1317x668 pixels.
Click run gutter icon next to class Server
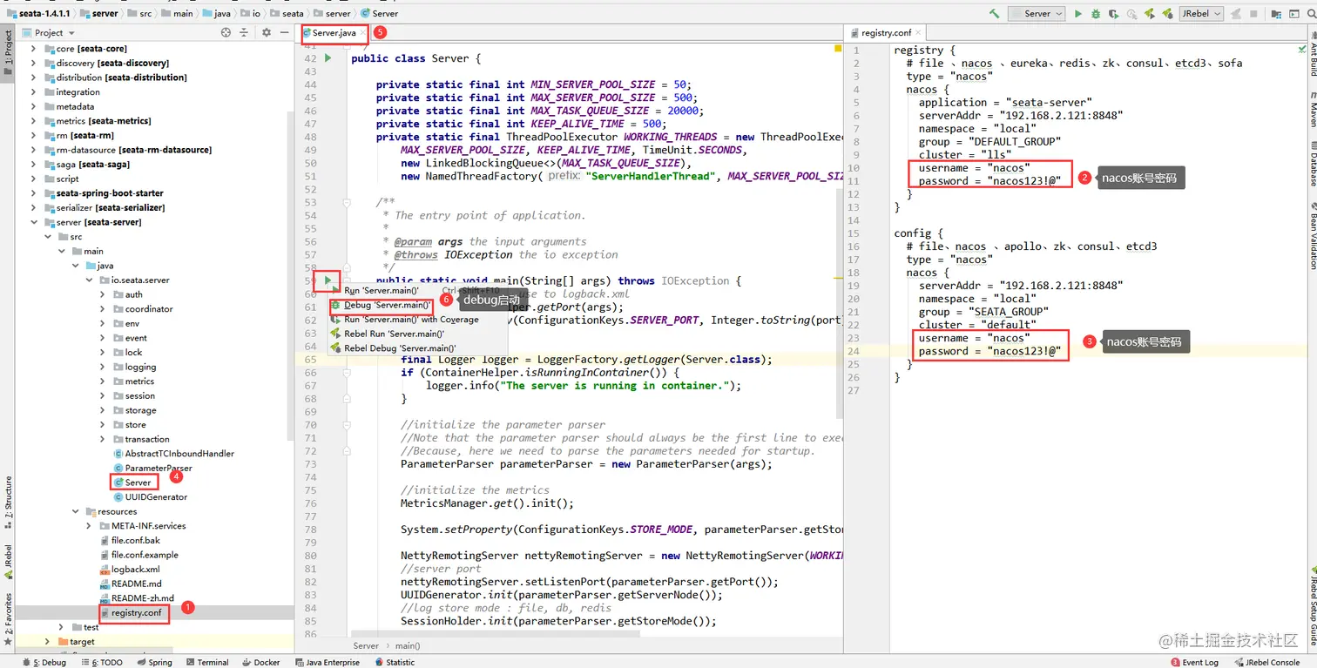coord(328,58)
